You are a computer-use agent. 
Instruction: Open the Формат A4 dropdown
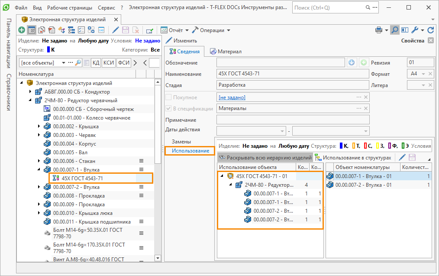424,74
